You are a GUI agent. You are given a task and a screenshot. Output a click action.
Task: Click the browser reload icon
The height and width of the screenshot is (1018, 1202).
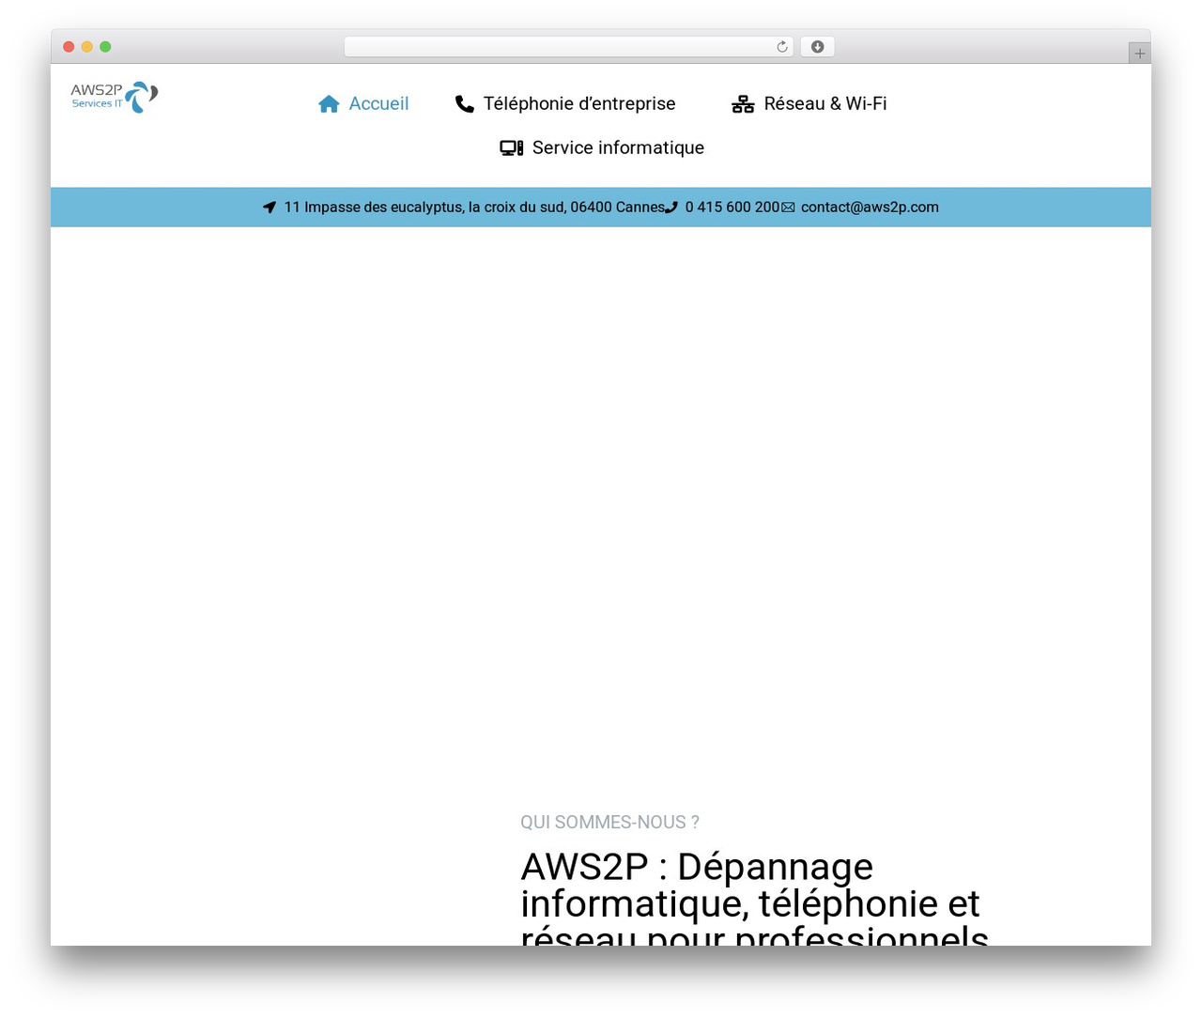click(x=782, y=47)
